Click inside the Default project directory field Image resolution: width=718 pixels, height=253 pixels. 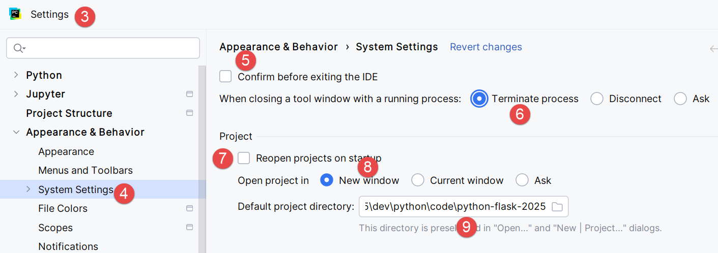(x=453, y=207)
